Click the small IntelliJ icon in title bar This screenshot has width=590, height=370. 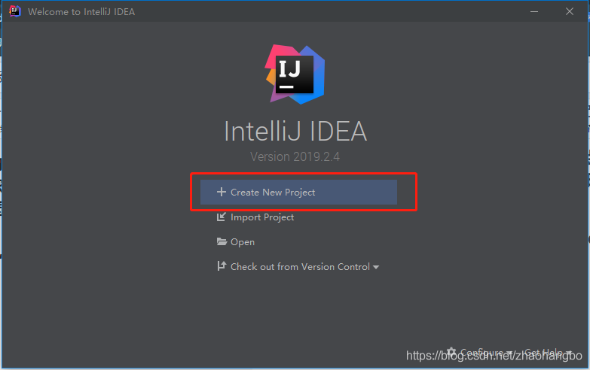14,11
